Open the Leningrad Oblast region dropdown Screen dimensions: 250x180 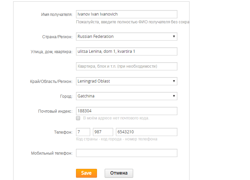[127, 81]
